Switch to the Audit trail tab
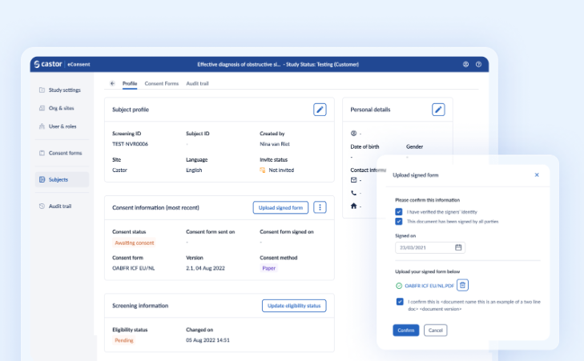Screen dimensions: 584x361 [198, 83]
